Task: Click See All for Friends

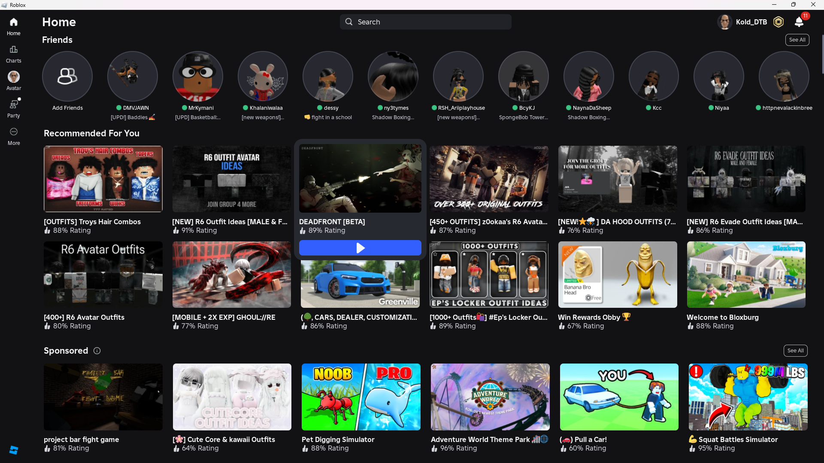Action: (x=797, y=40)
